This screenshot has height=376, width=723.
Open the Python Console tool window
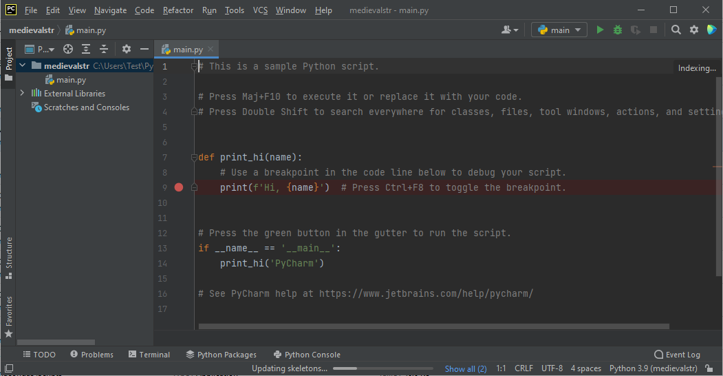click(x=307, y=355)
